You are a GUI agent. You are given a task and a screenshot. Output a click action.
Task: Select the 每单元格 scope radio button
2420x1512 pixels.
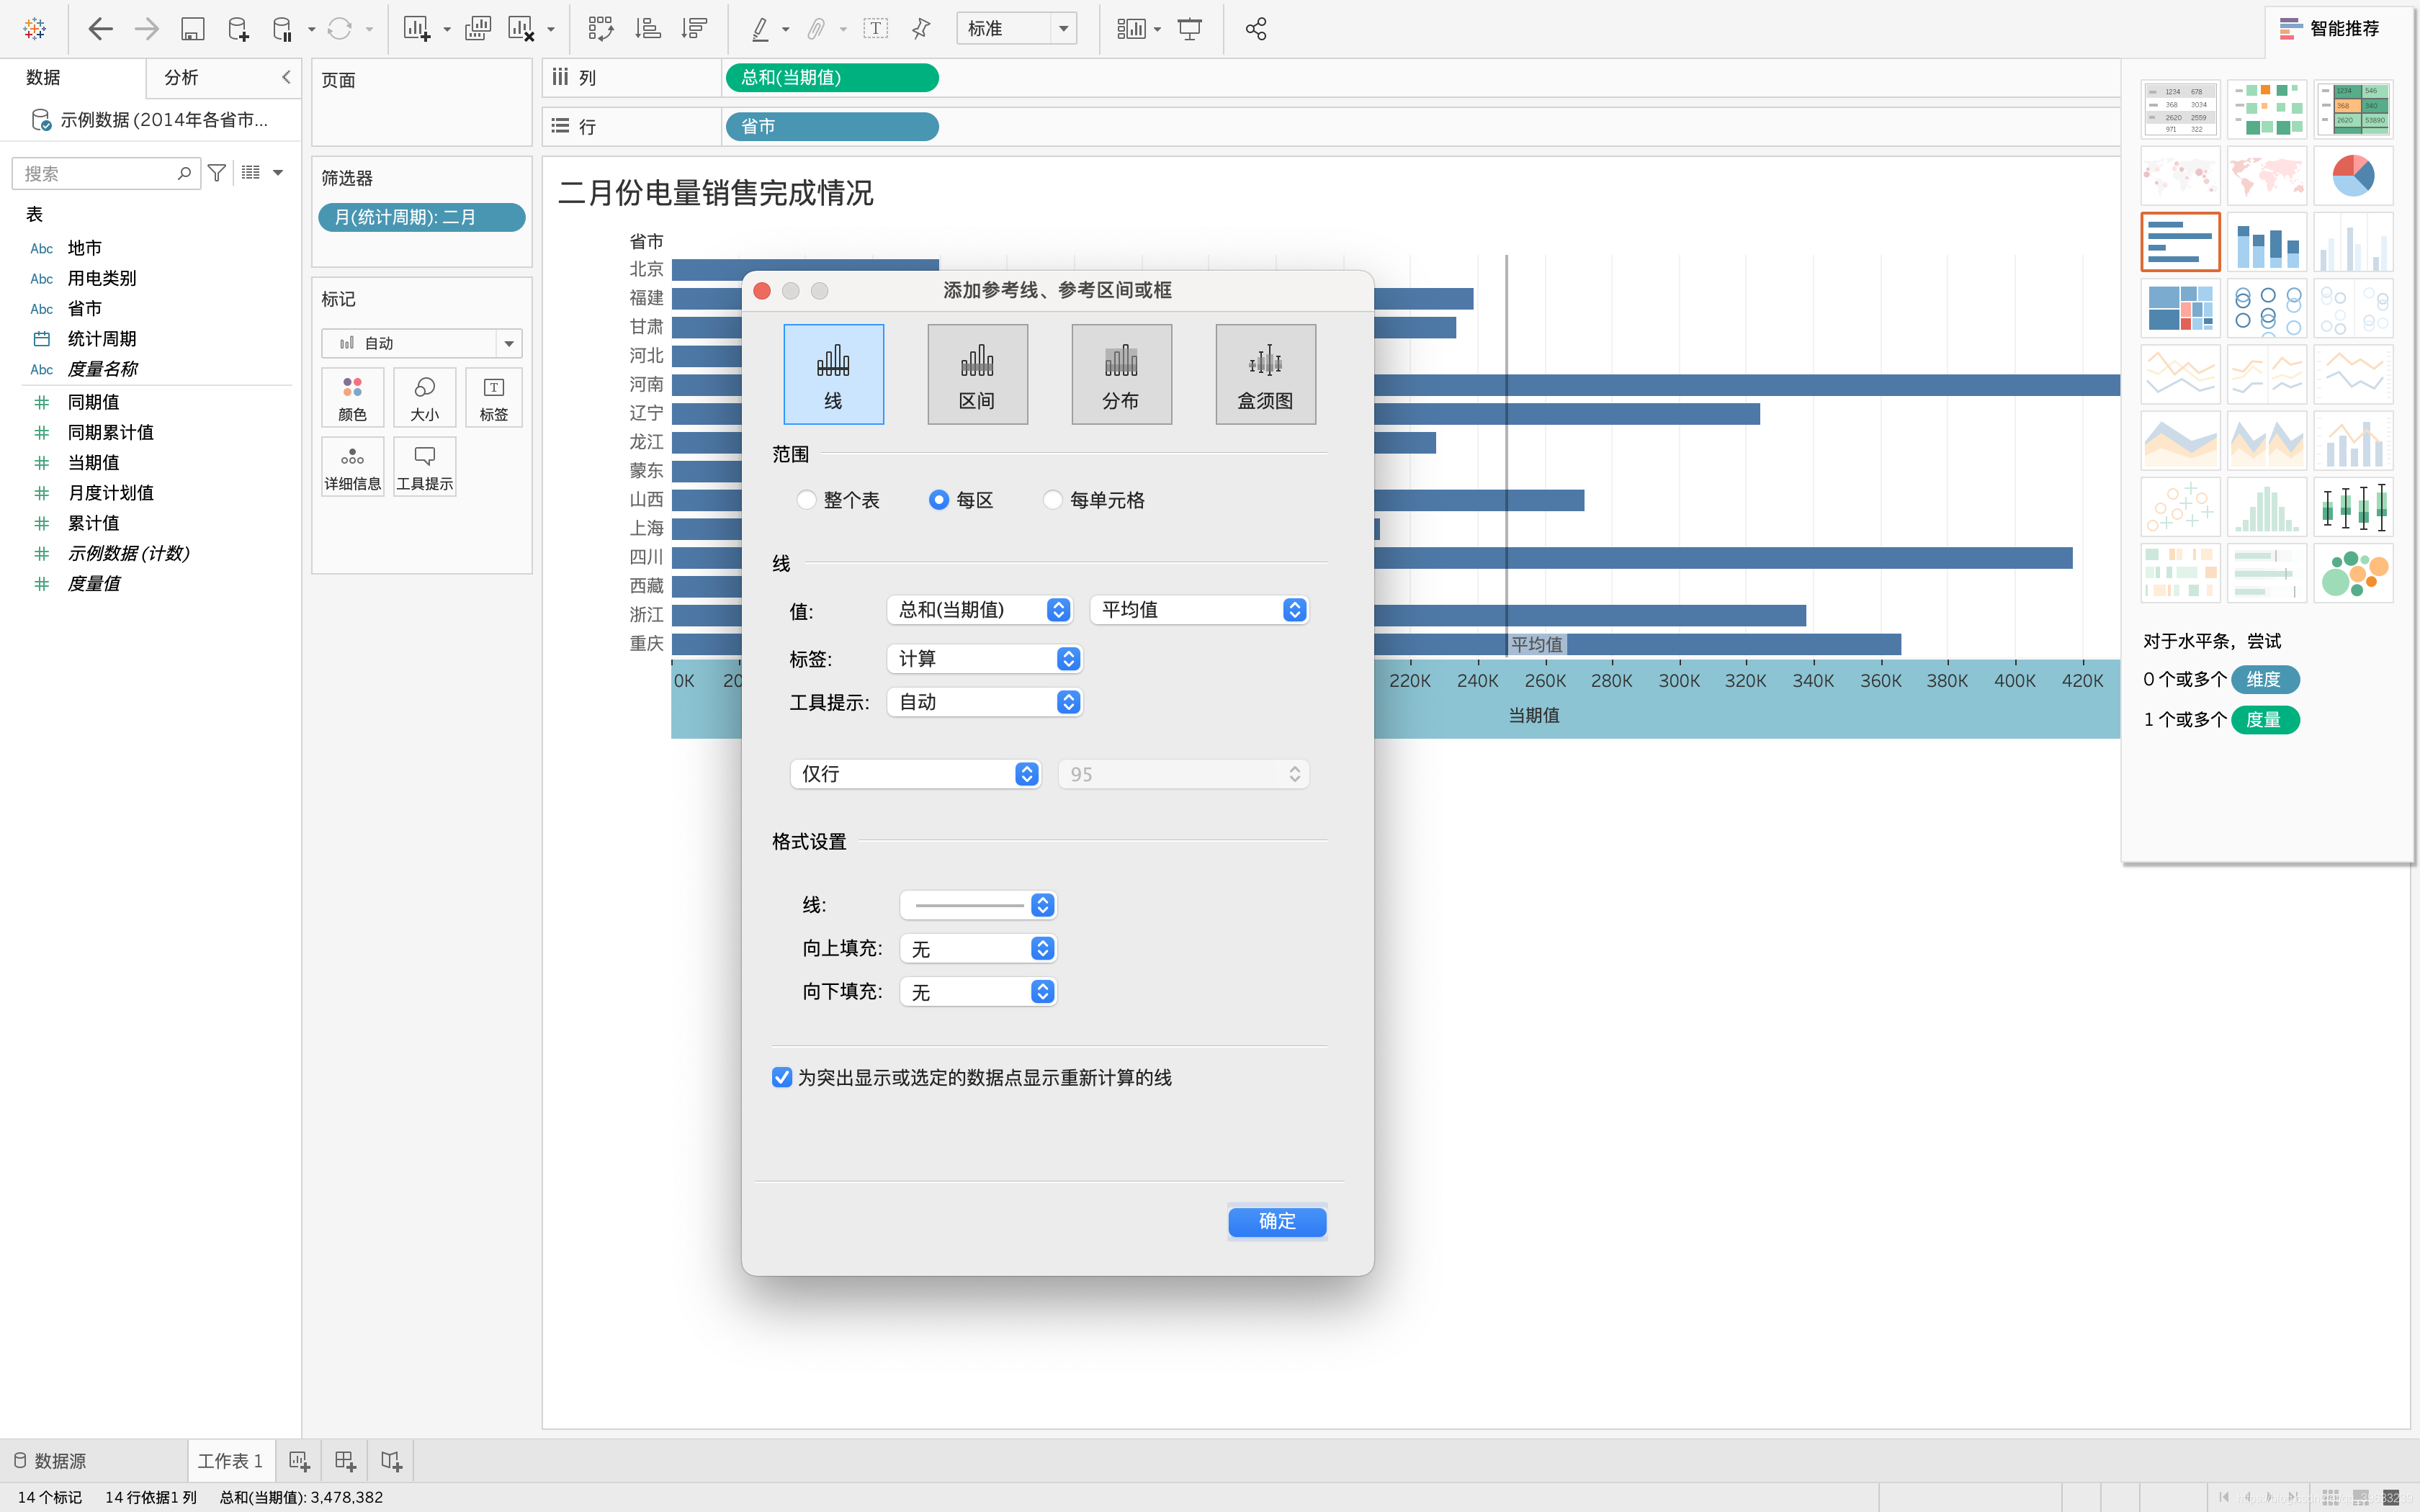(x=1053, y=500)
